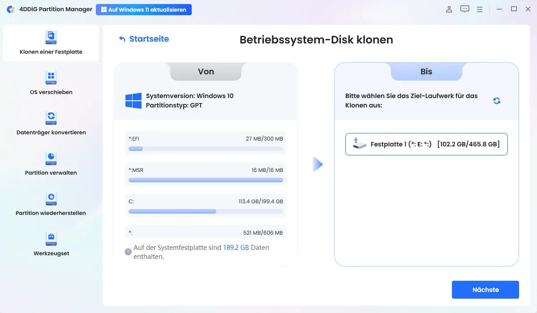
Task: Open Partition verwalten menu label
Action: (51, 173)
